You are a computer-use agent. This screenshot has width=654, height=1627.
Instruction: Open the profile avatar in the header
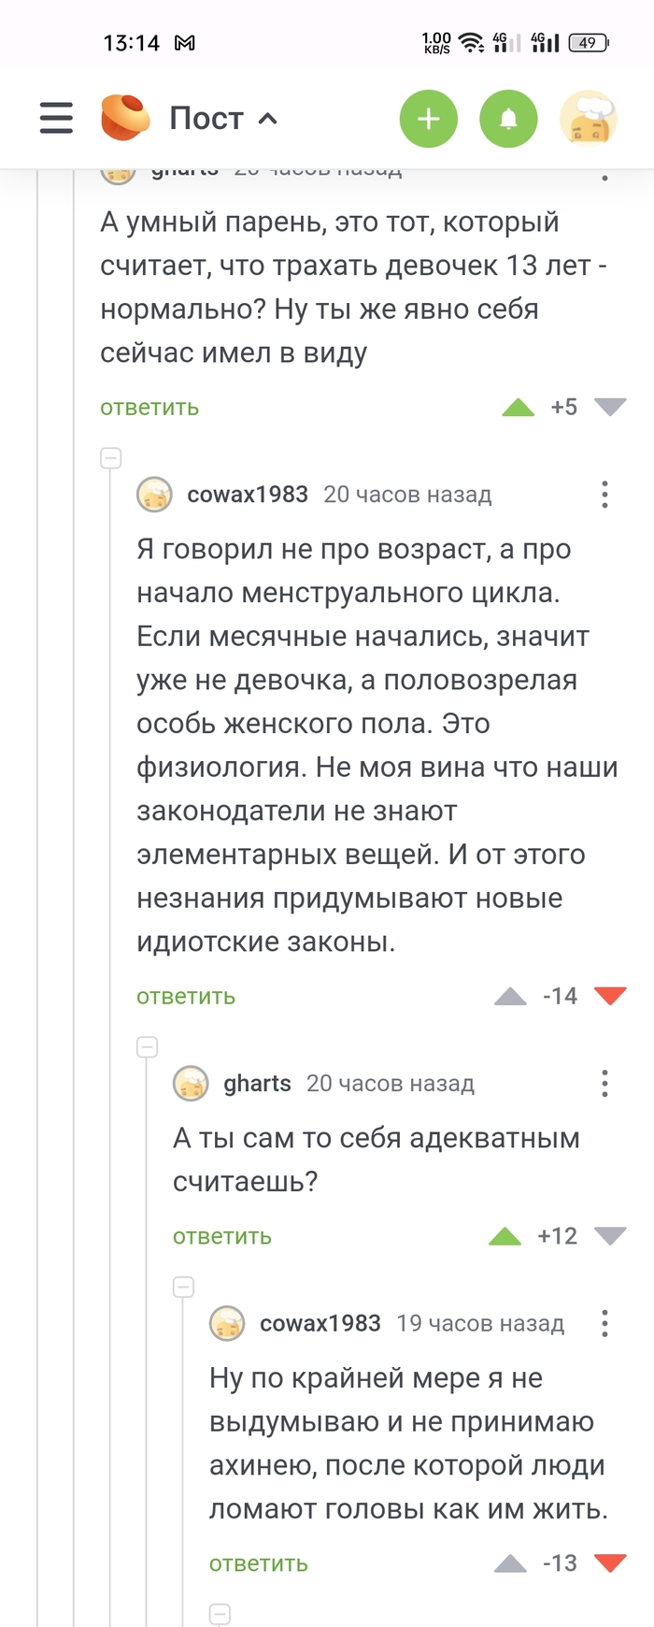[x=589, y=119]
